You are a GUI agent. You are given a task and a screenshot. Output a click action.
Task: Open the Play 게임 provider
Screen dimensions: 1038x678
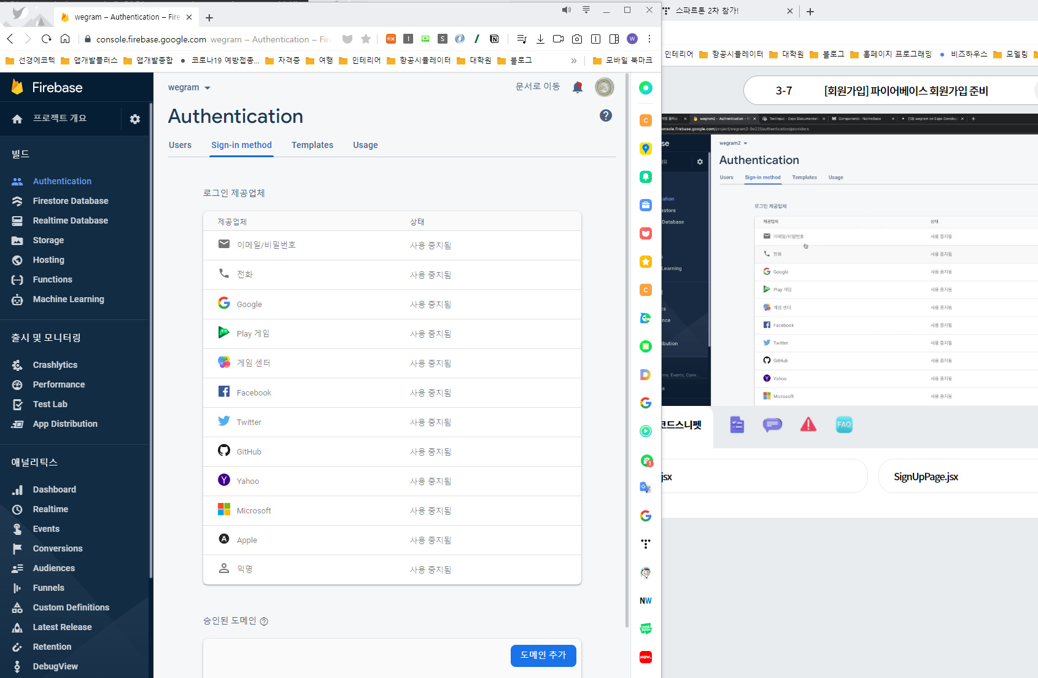tap(392, 333)
